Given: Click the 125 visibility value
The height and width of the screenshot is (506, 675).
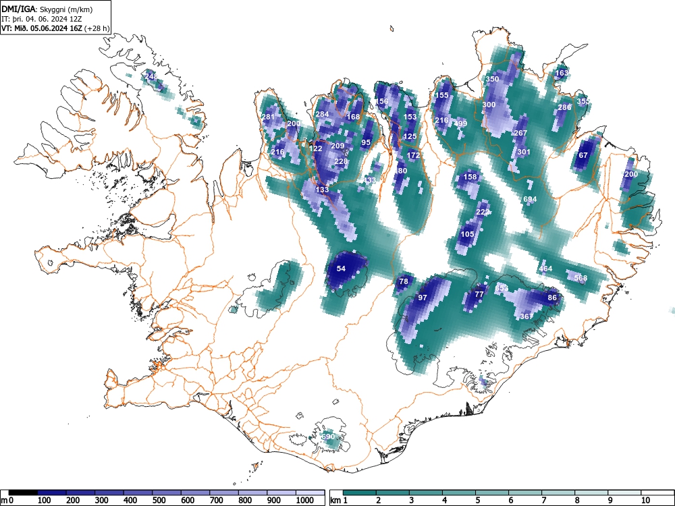Looking at the screenshot, I should [x=410, y=136].
